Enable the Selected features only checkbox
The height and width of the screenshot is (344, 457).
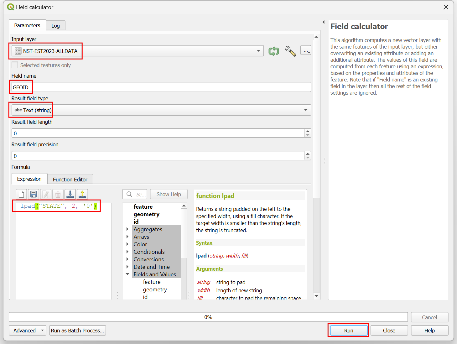pos(15,65)
